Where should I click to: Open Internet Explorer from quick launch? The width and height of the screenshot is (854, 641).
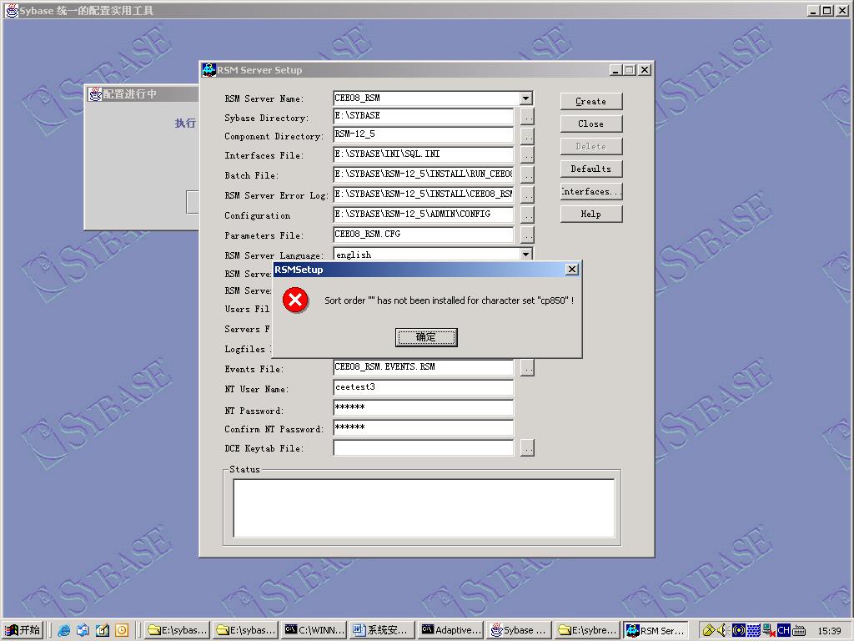[64, 630]
